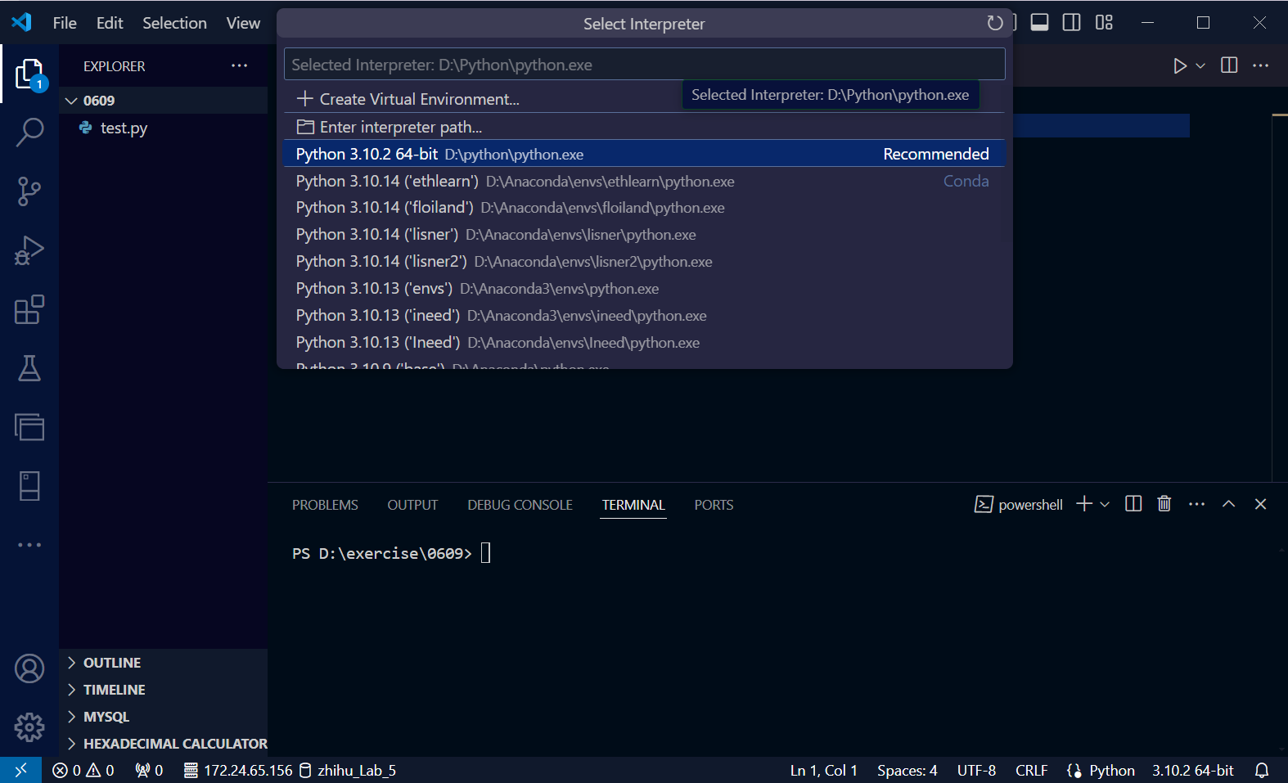Click the powershell terminal label

[x=1019, y=505]
